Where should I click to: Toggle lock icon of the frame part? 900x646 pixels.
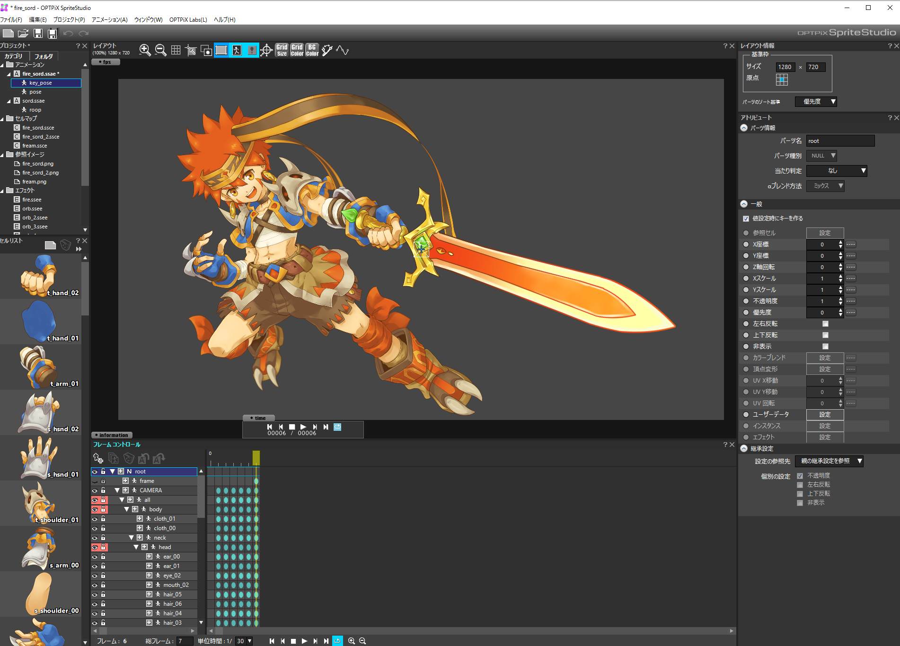pos(103,481)
